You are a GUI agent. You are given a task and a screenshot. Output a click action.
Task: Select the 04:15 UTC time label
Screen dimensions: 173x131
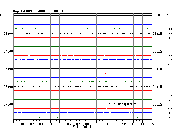[157, 87]
